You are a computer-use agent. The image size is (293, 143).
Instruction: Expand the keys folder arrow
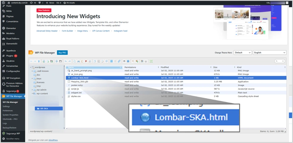pos(32,79)
